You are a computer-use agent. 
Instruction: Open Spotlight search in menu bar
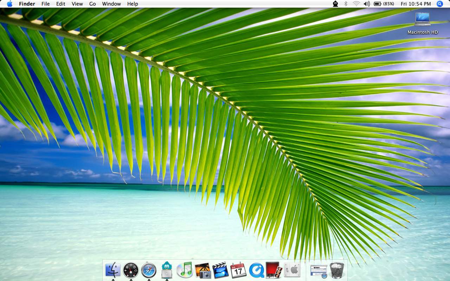point(439,4)
